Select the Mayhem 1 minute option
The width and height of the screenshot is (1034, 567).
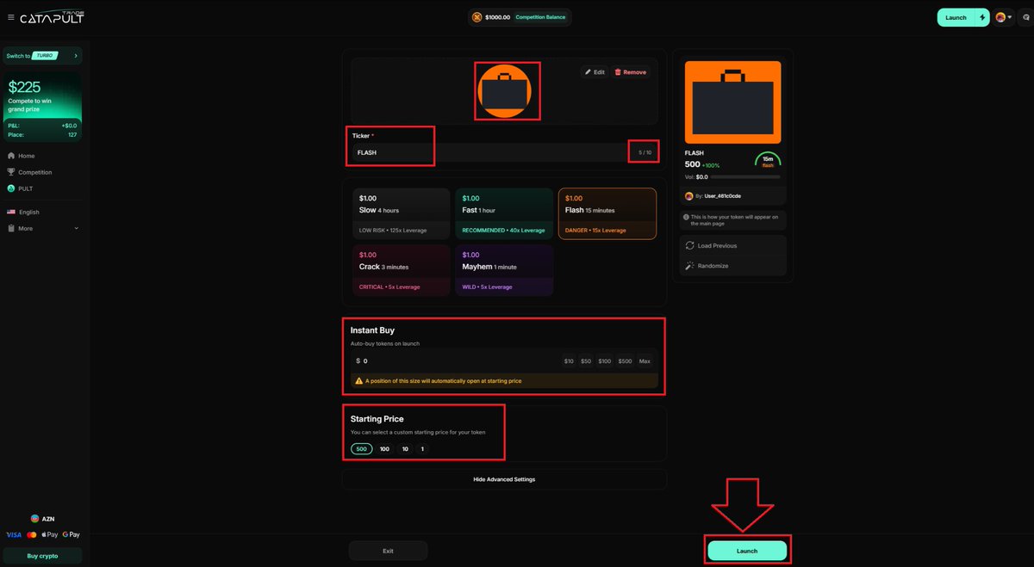pyautogui.click(x=504, y=270)
